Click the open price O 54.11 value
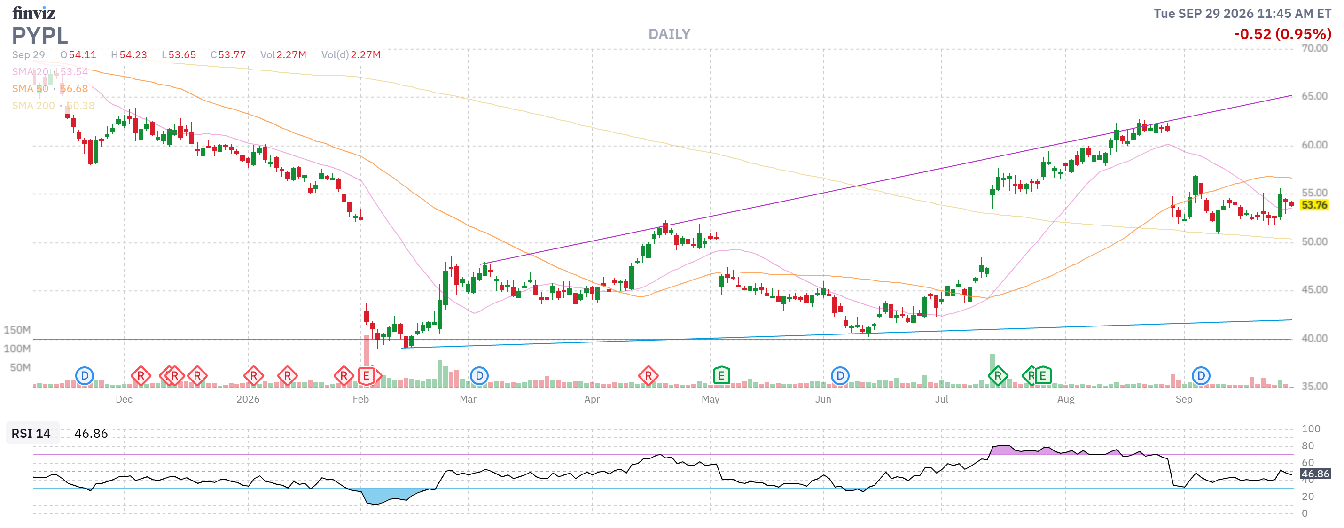 (78, 55)
